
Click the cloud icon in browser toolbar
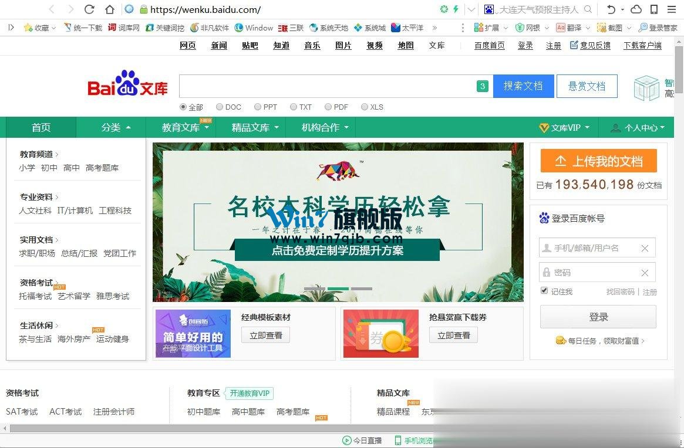coord(636,9)
